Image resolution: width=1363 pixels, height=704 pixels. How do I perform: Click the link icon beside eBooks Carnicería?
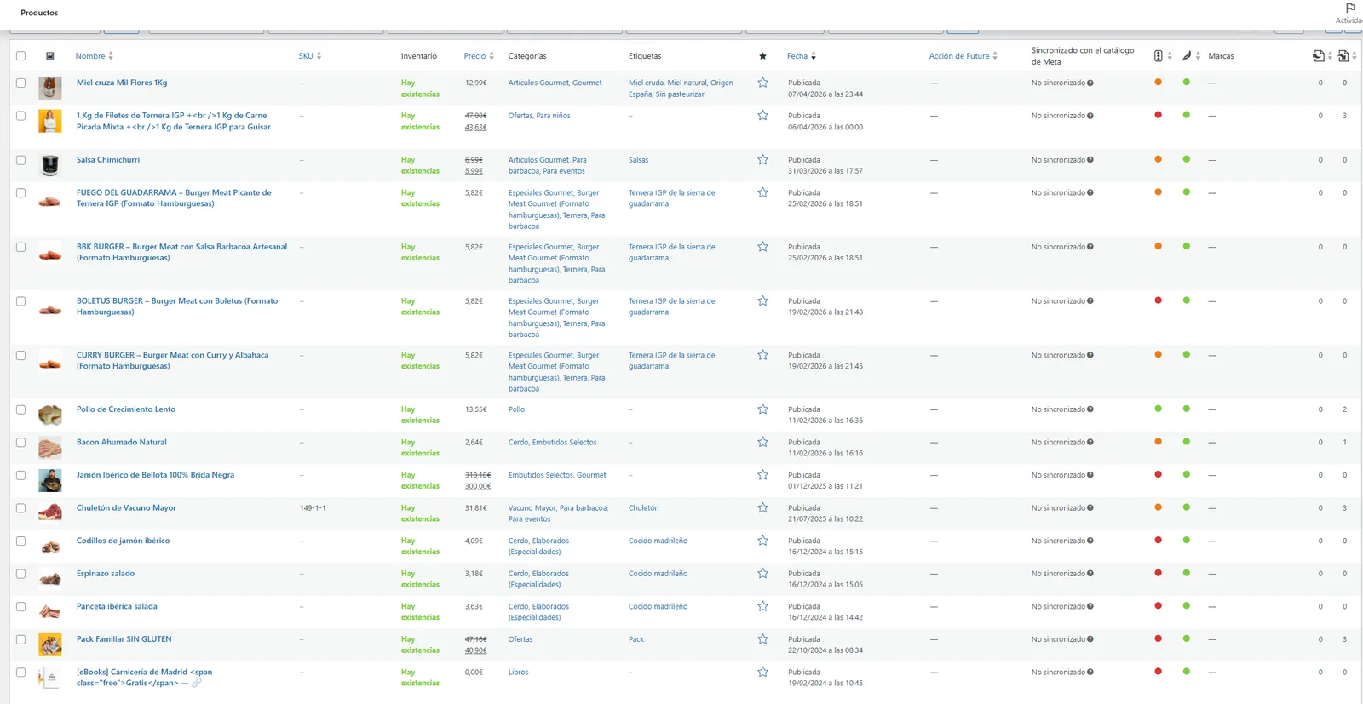click(197, 683)
